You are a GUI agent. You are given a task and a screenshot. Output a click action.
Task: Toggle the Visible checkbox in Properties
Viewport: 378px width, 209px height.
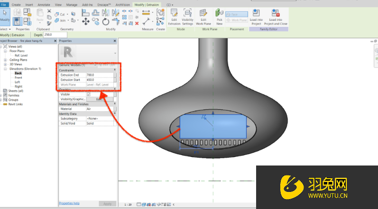click(88, 94)
